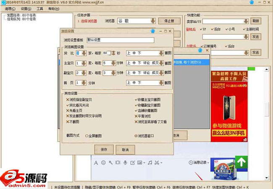Toggle 店铺收藏截图 option
This screenshot has height=189, width=273.
[146, 111]
